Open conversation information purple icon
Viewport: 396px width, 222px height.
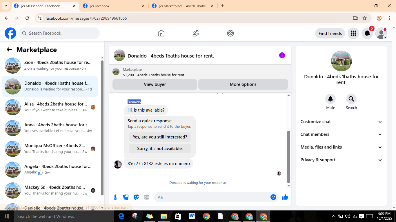(282, 55)
